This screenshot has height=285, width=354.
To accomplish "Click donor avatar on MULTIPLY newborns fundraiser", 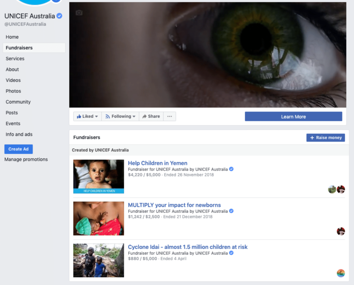I will click(341, 231).
